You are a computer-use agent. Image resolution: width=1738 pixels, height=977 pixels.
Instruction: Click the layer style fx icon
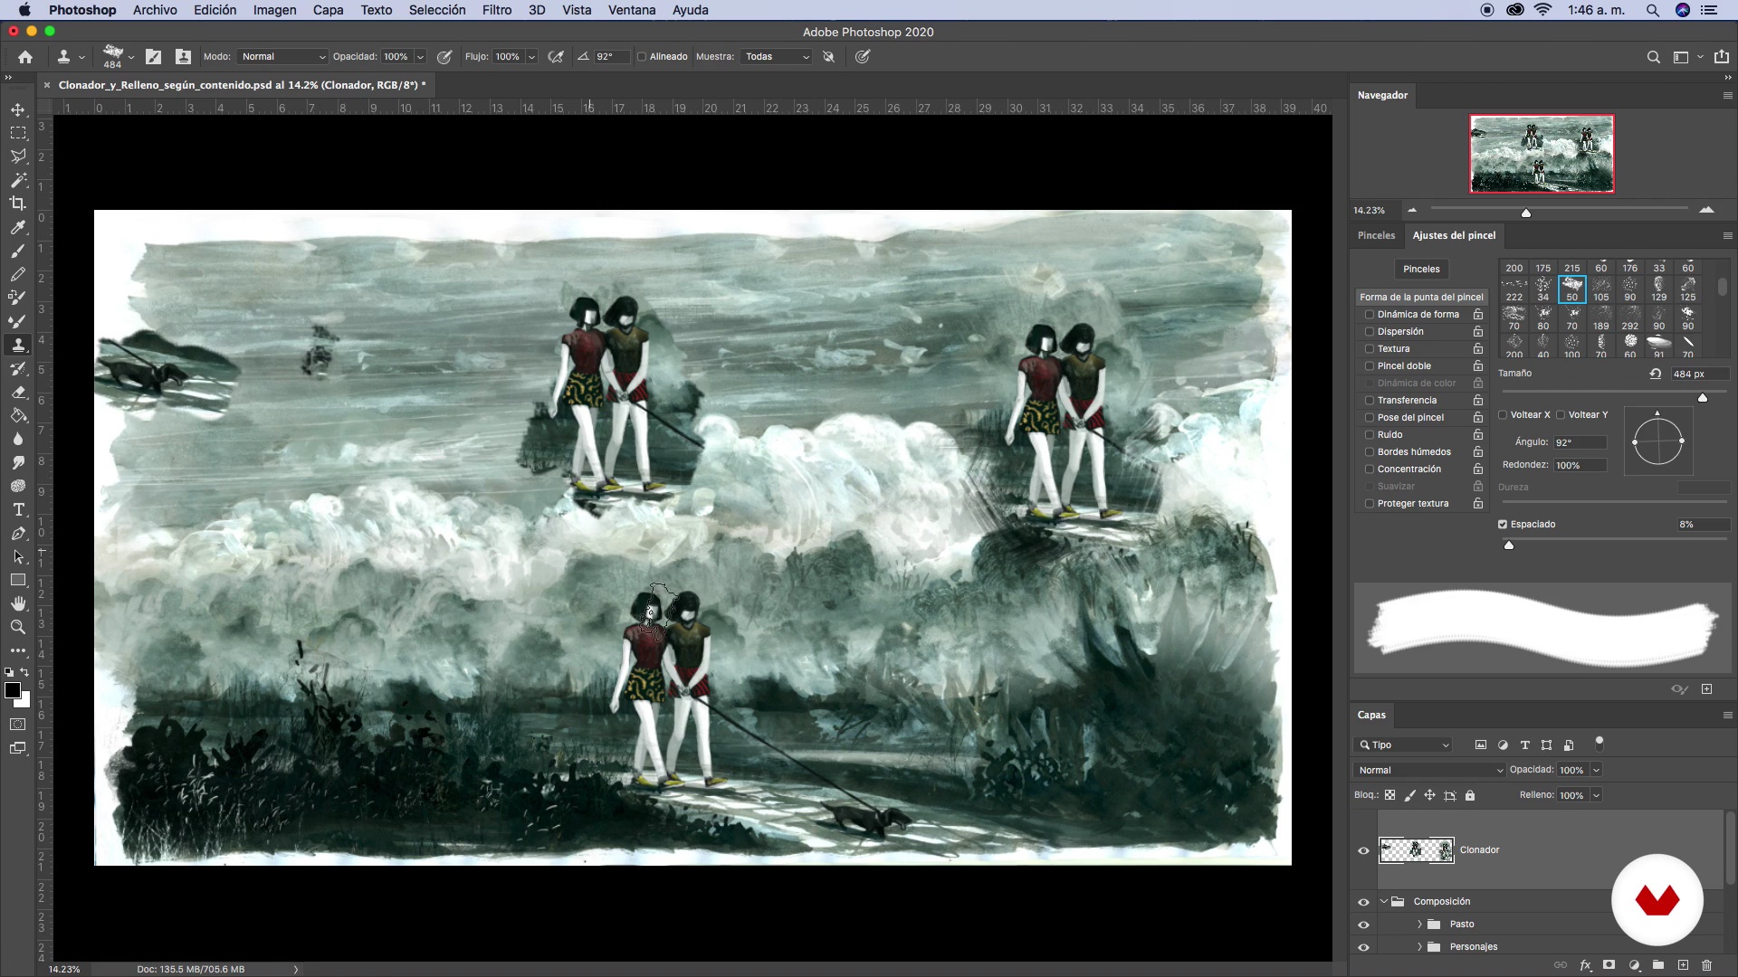pyautogui.click(x=1585, y=965)
